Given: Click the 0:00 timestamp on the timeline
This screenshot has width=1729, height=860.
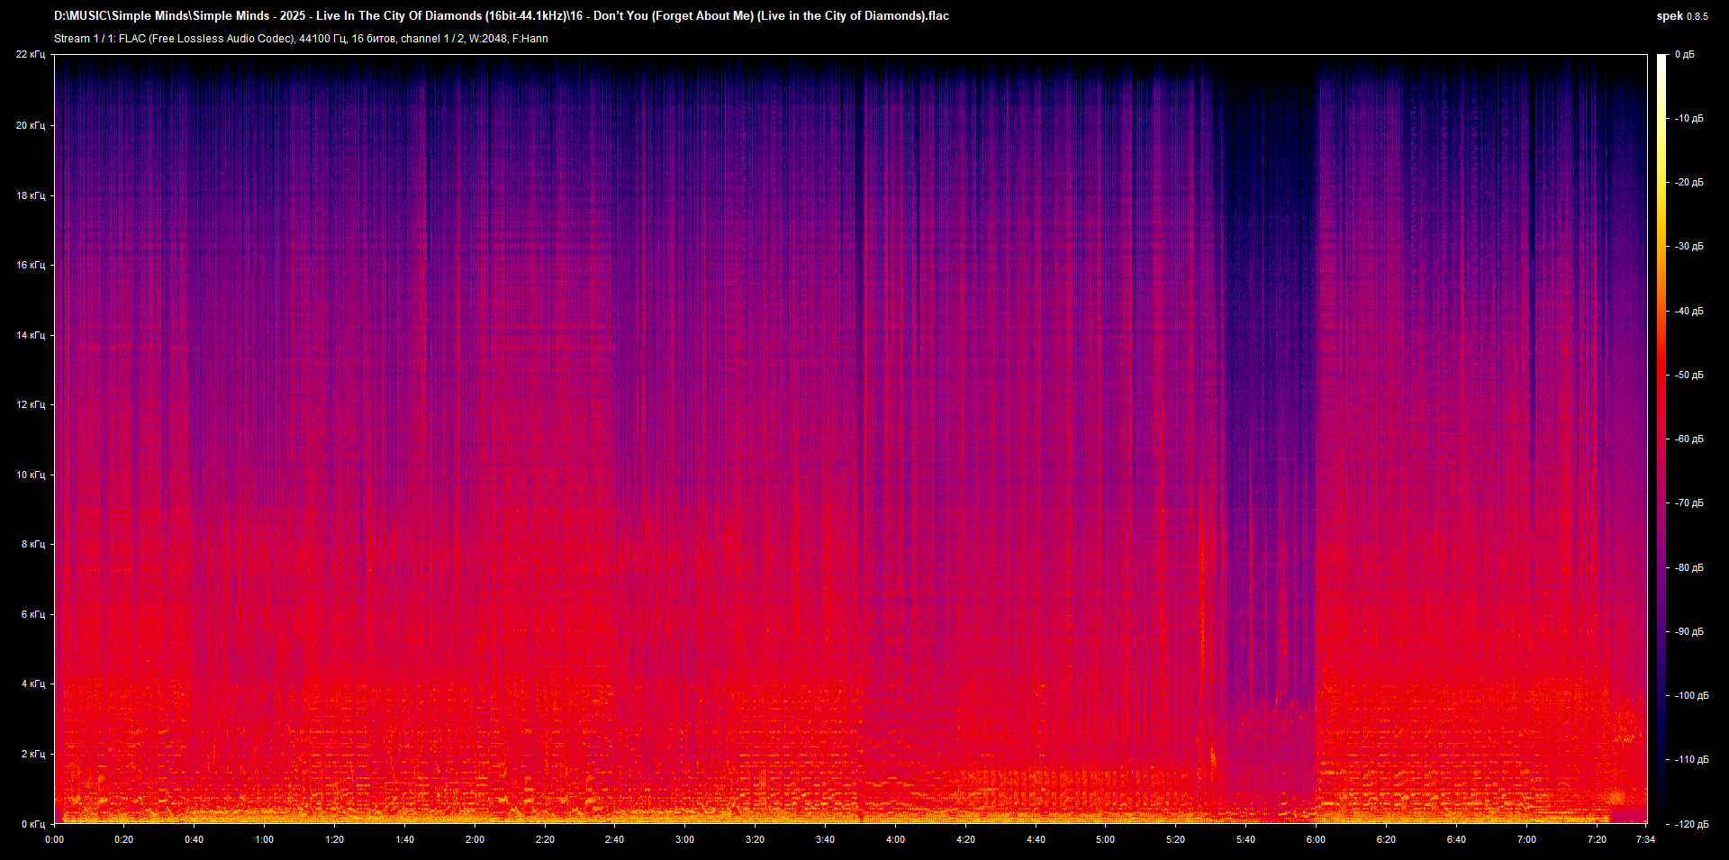Looking at the screenshot, I should 54,838.
